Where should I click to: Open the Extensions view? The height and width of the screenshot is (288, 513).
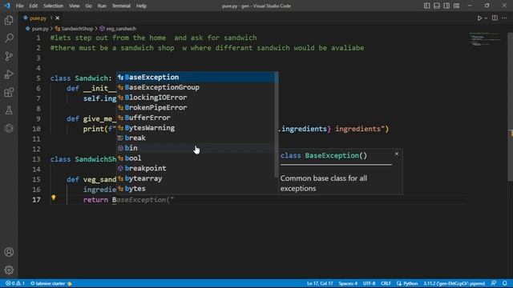point(9,93)
